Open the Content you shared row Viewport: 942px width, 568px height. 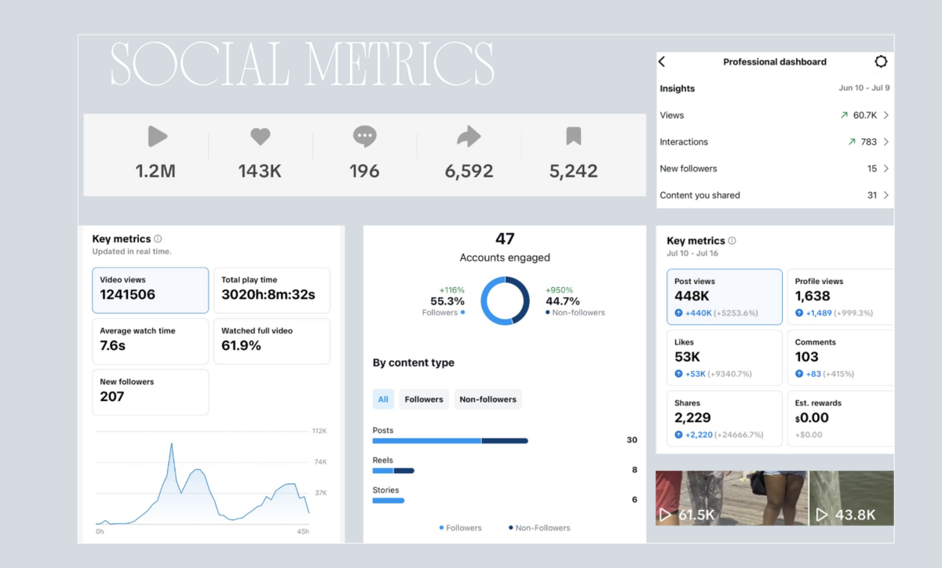[x=774, y=195]
